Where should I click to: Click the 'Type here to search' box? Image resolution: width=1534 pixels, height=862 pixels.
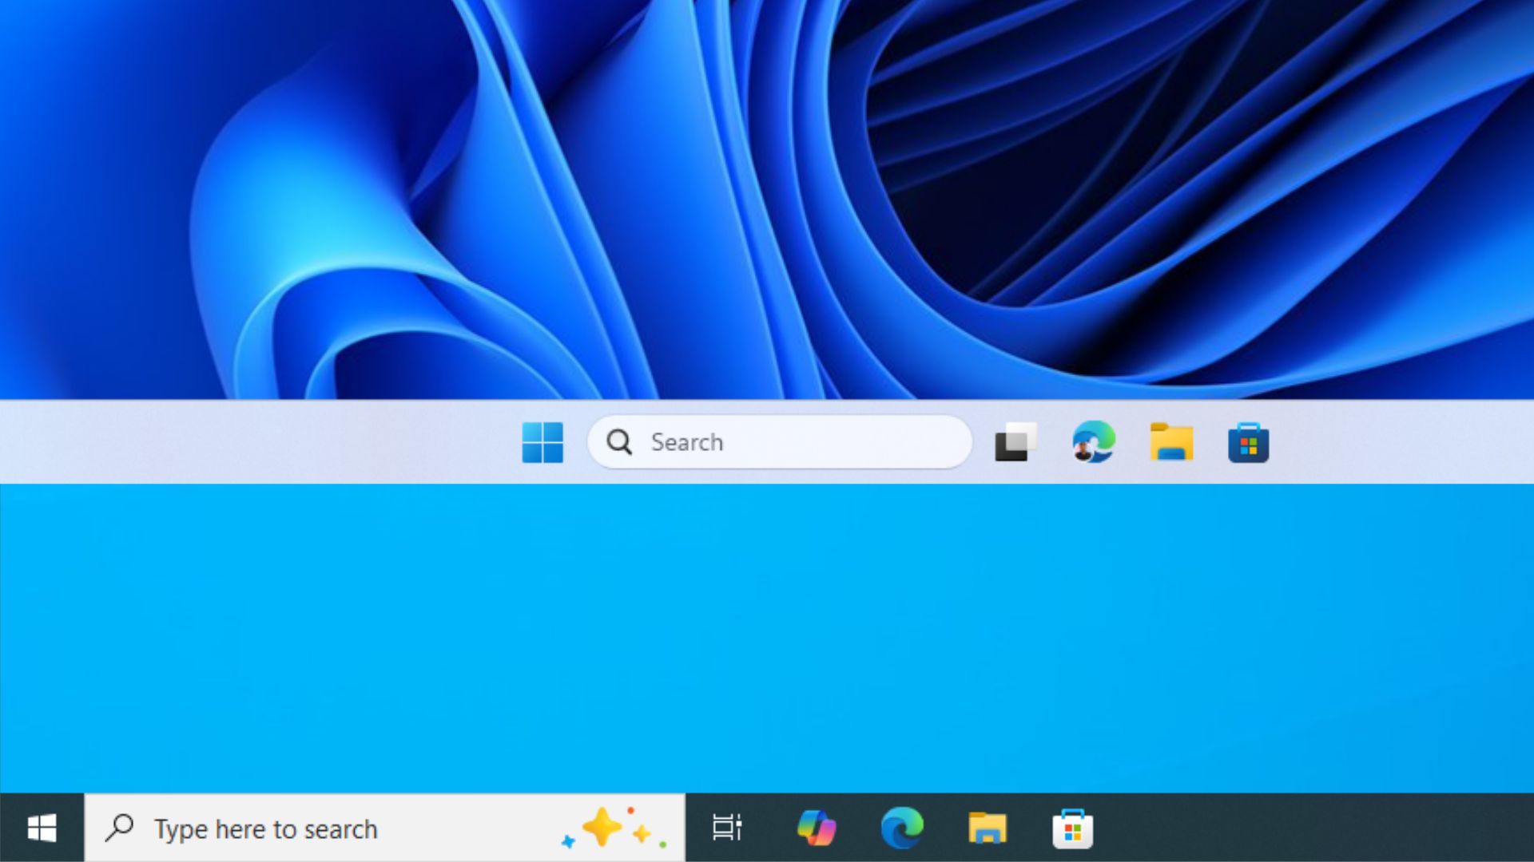pos(385,828)
